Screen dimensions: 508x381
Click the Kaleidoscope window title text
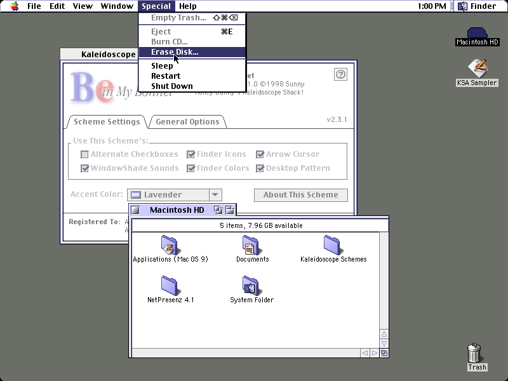click(x=108, y=54)
